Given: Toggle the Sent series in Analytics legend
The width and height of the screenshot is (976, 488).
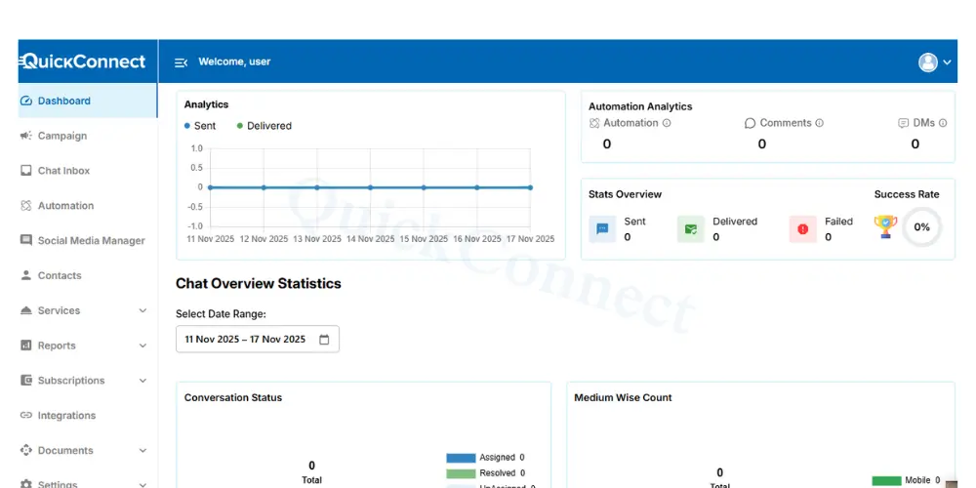Looking at the screenshot, I should (x=200, y=126).
